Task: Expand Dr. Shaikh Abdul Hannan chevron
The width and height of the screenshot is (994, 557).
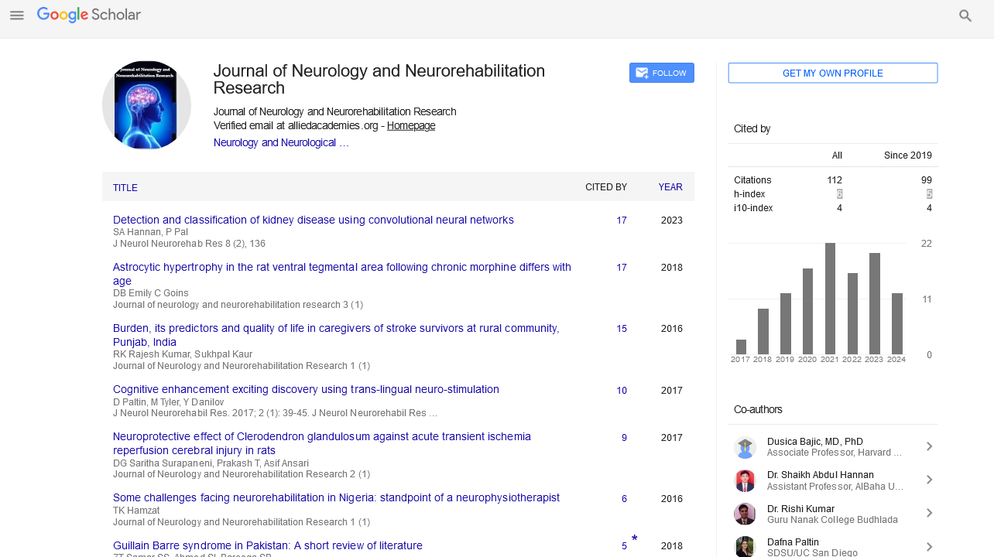Action: pos(929,480)
